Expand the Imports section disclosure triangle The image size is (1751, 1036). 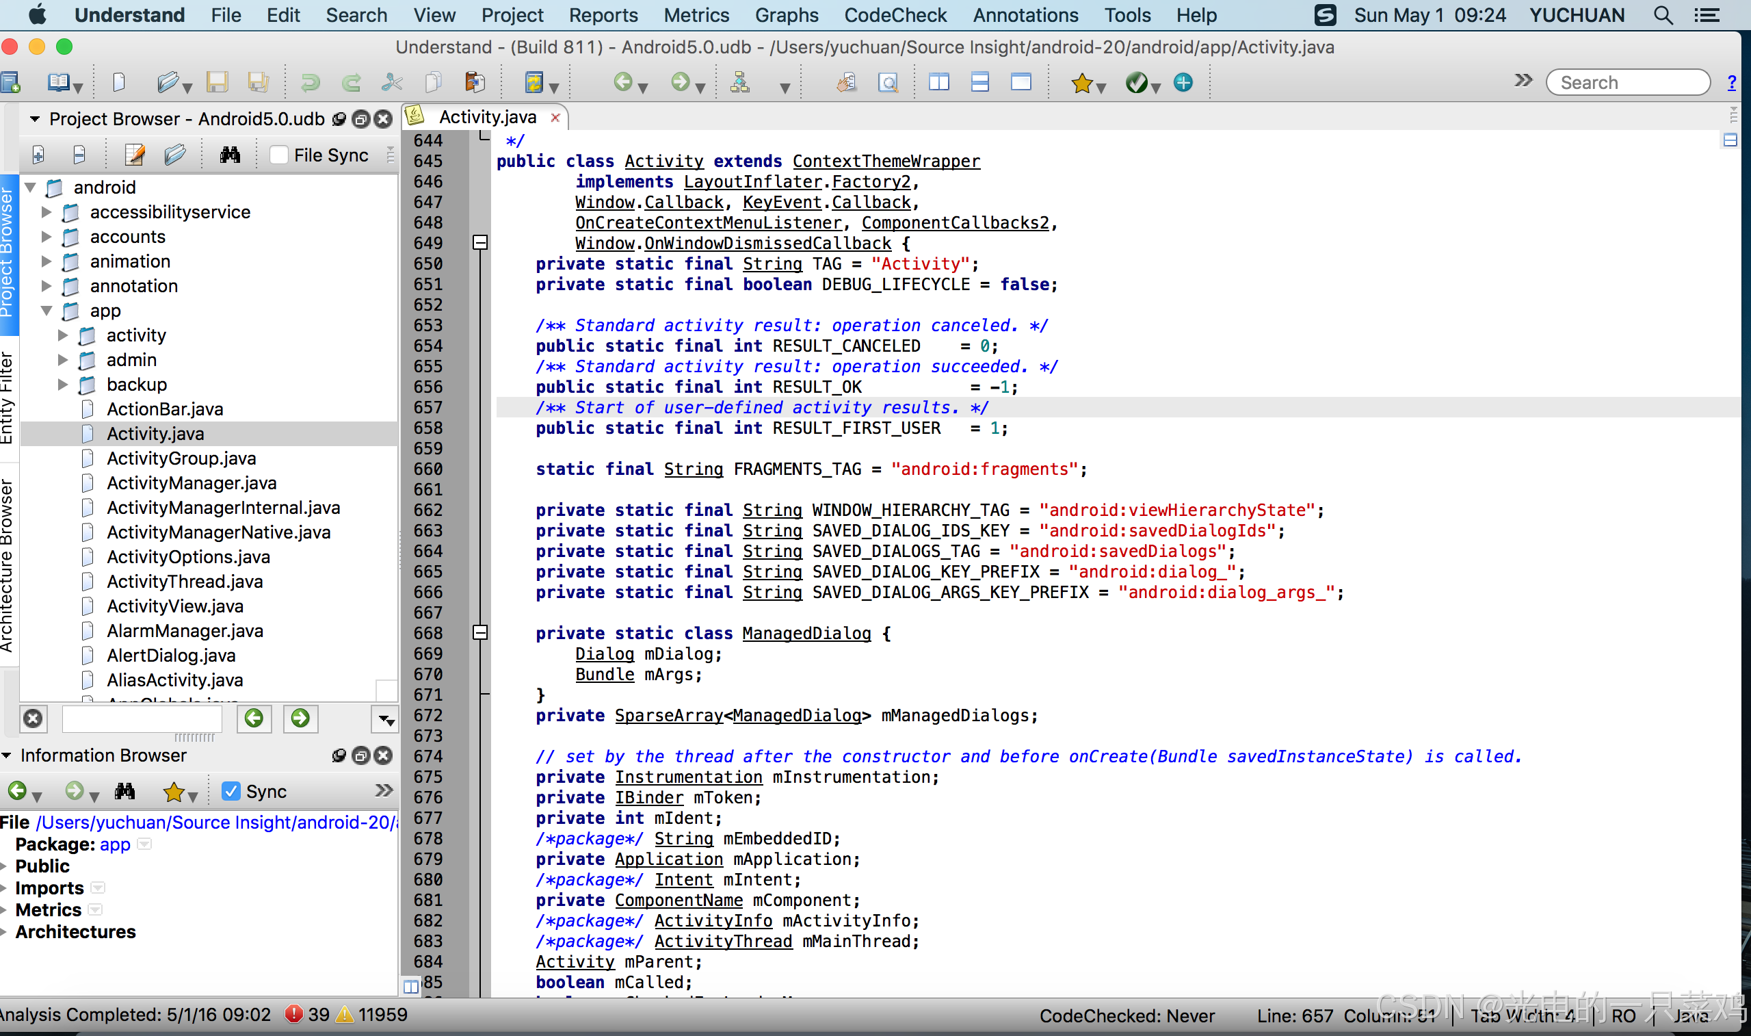pyautogui.click(x=4, y=888)
